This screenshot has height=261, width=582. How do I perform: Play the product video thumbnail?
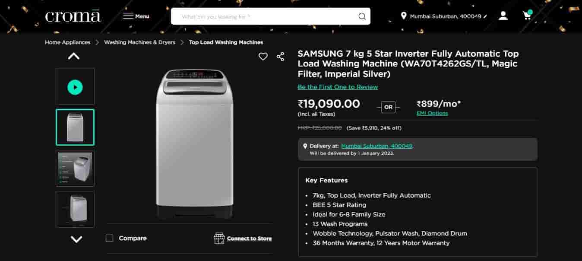[x=75, y=86]
